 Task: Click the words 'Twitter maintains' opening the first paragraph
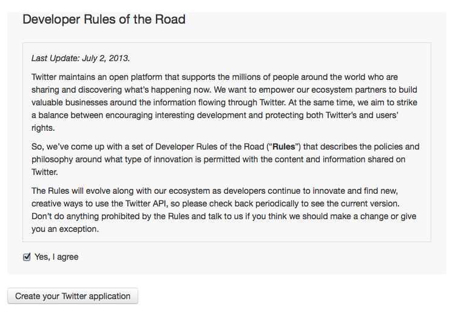point(65,77)
